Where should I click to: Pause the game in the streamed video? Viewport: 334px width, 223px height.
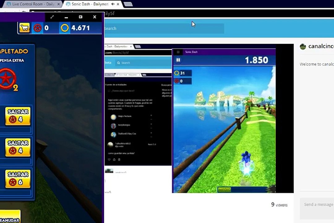tap(178, 60)
